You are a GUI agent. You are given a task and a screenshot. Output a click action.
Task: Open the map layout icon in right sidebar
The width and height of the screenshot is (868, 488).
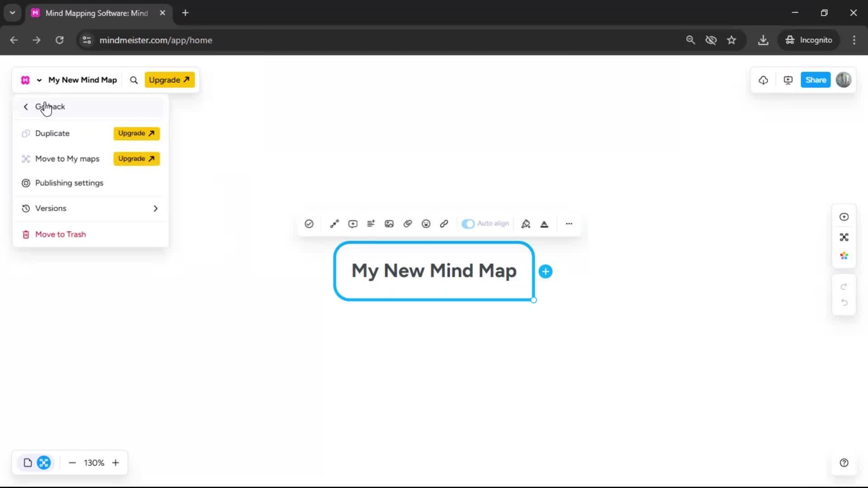point(844,237)
